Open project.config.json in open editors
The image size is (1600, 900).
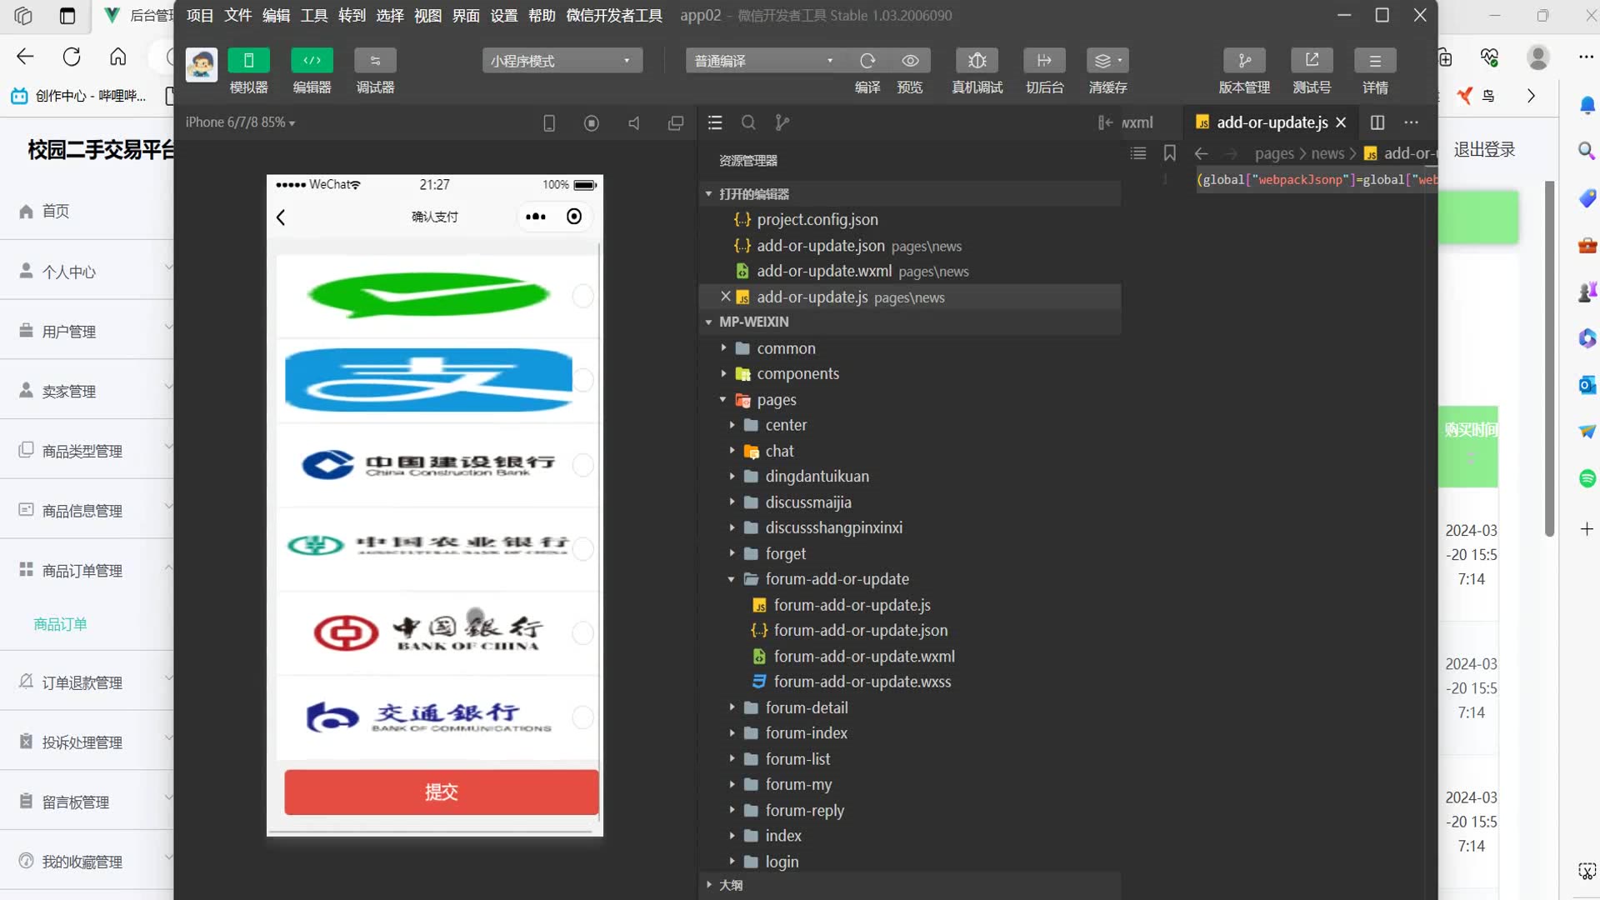[x=817, y=220]
